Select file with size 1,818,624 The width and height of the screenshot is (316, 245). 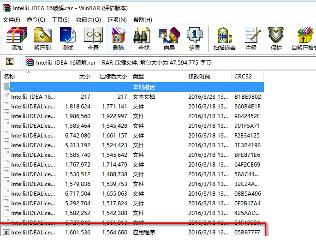tap(133, 106)
